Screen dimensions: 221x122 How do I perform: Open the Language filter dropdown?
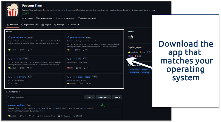[x=104, y=97]
